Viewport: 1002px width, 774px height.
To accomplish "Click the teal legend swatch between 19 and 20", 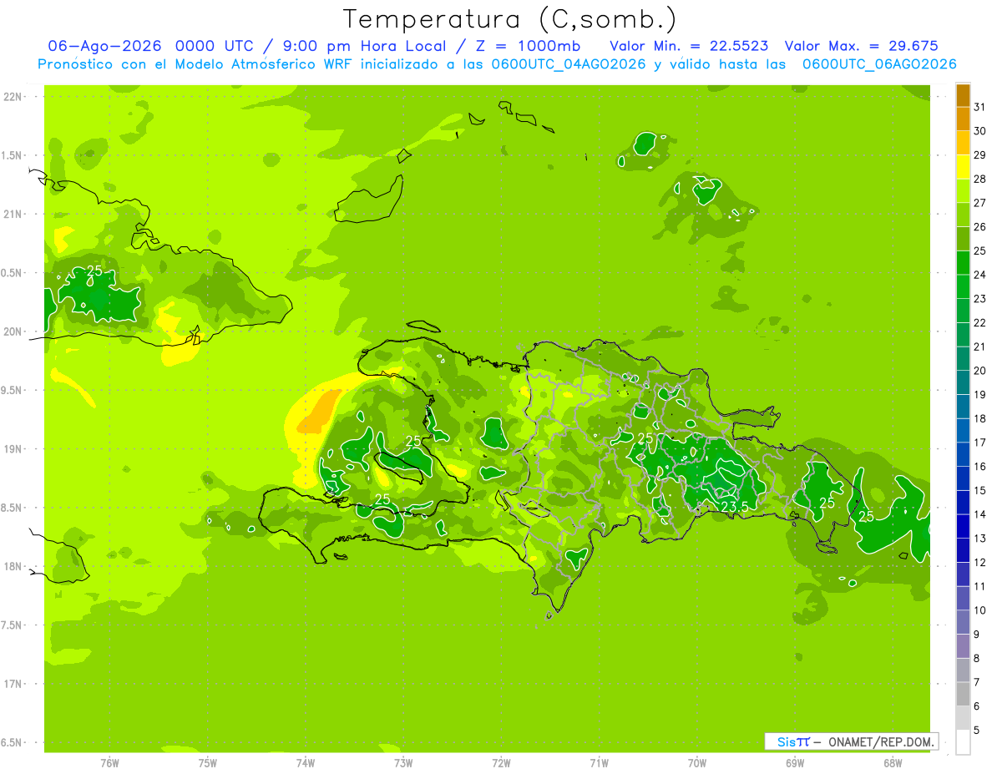I will pos(963,382).
